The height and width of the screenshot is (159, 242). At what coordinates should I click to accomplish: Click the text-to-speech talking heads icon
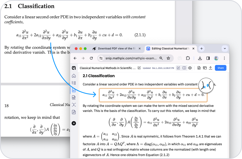(206, 85)
